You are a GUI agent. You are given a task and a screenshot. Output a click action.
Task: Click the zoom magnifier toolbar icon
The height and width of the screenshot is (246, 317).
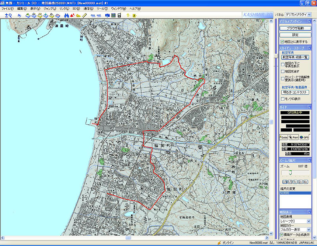click(x=8, y=15)
